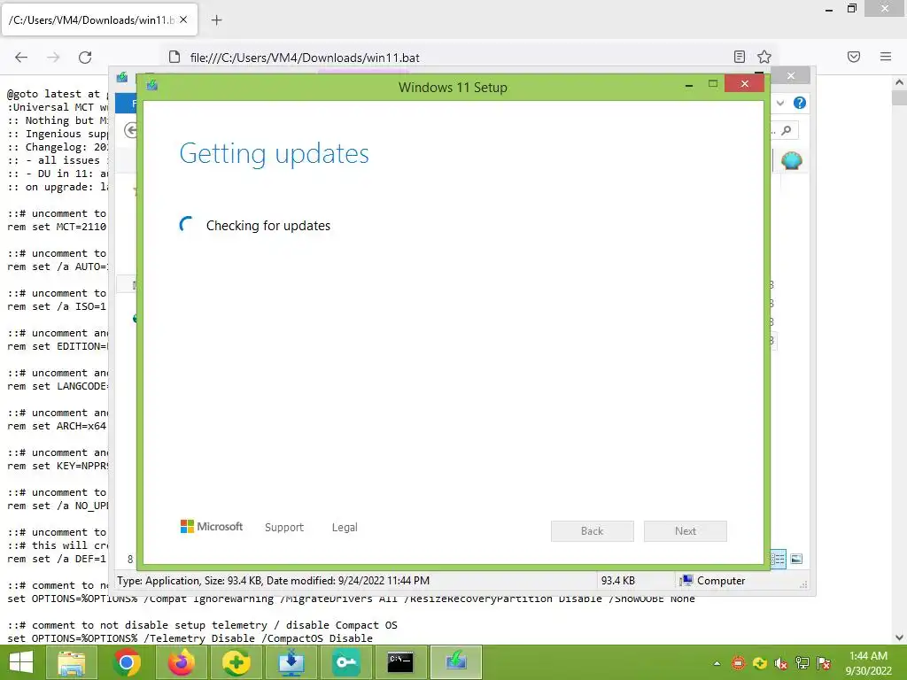Click the teal shell icon in Explorer

(x=791, y=160)
